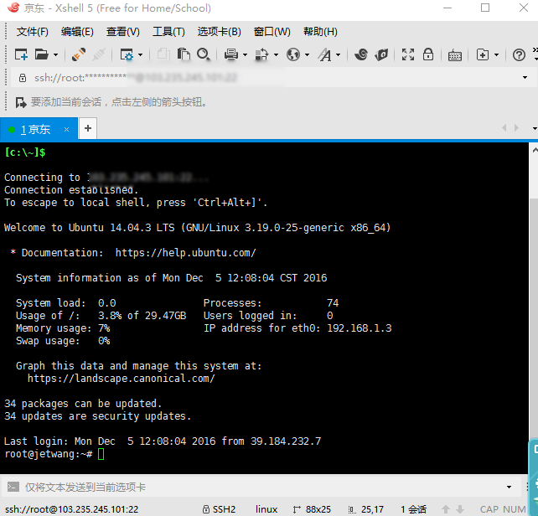Expand the address bar history dropdown
Image resolution: width=538 pixels, height=516 pixels.
(x=525, y=78)
